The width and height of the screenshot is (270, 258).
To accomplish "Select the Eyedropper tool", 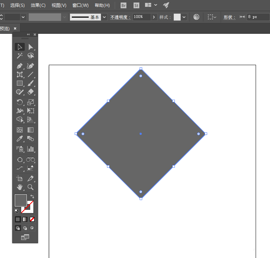I will [20, 139].
